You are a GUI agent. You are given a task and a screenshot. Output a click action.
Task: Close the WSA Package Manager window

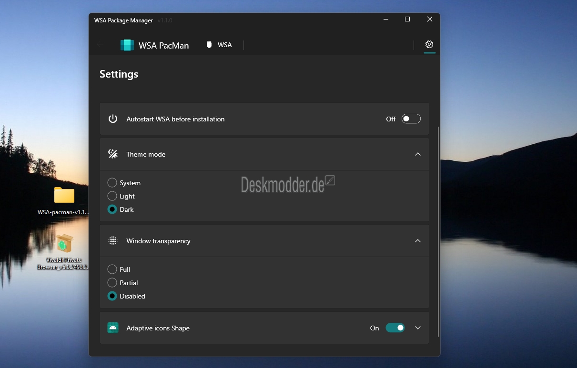tap(430, 19)
